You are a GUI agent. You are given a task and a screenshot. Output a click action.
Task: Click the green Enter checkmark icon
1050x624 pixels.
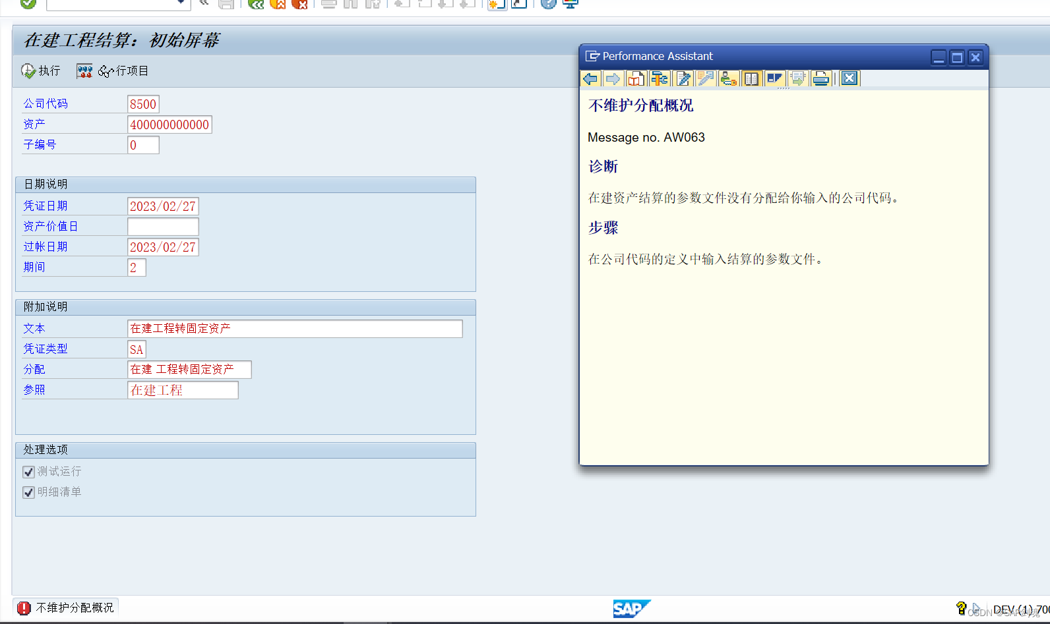28,3
